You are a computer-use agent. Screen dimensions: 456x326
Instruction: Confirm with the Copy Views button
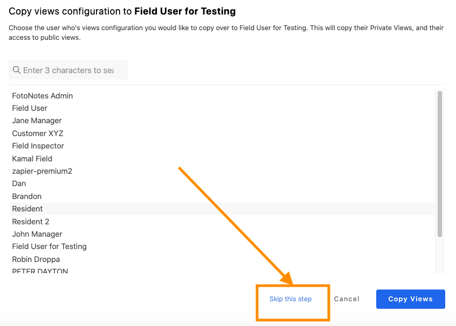click(410, 299)
